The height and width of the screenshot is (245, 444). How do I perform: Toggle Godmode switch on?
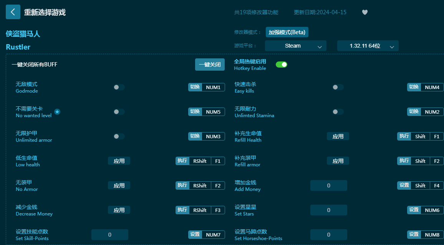click(119, 87)
